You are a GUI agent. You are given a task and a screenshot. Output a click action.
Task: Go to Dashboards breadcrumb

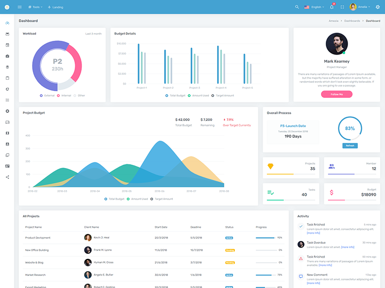point(352,21)
